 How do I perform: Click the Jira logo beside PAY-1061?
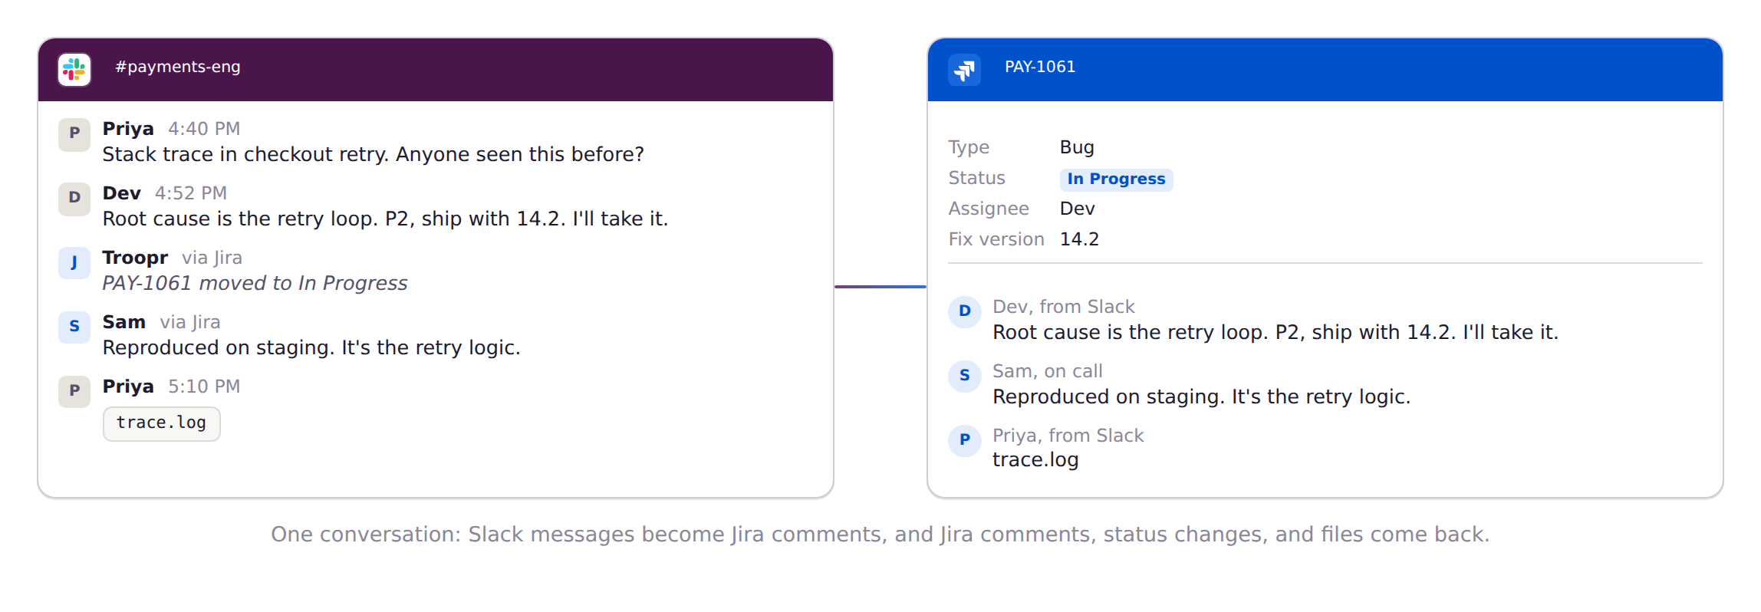(x=964, y=70)
